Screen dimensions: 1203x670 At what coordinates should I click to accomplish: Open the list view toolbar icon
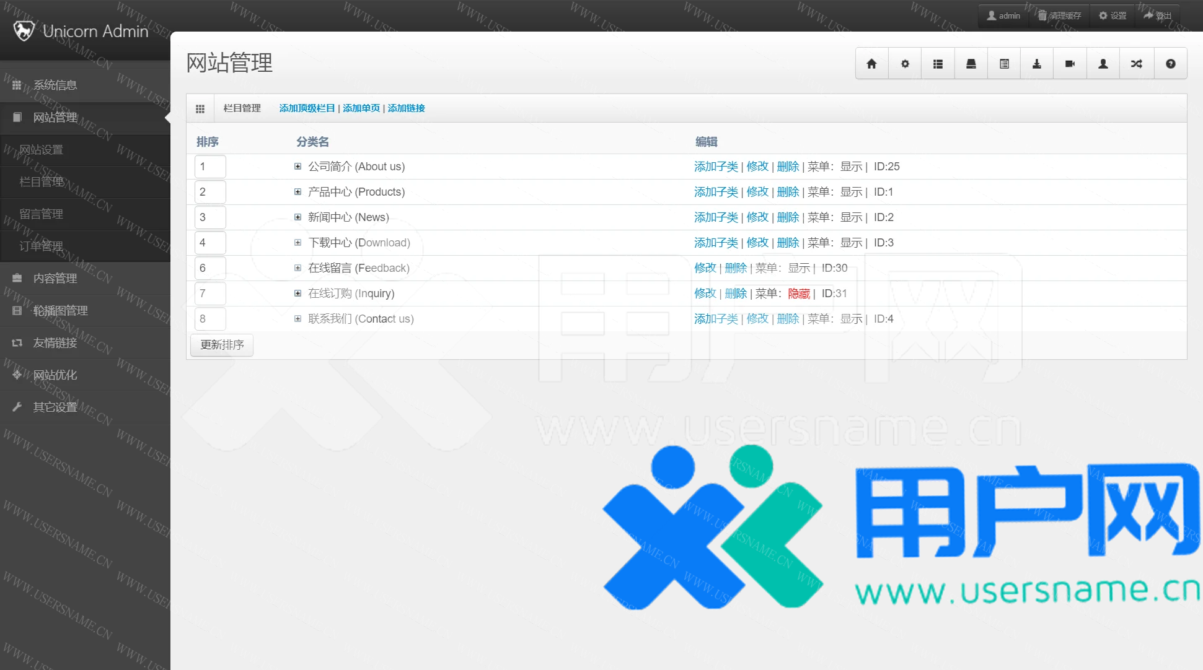(938, 64)
